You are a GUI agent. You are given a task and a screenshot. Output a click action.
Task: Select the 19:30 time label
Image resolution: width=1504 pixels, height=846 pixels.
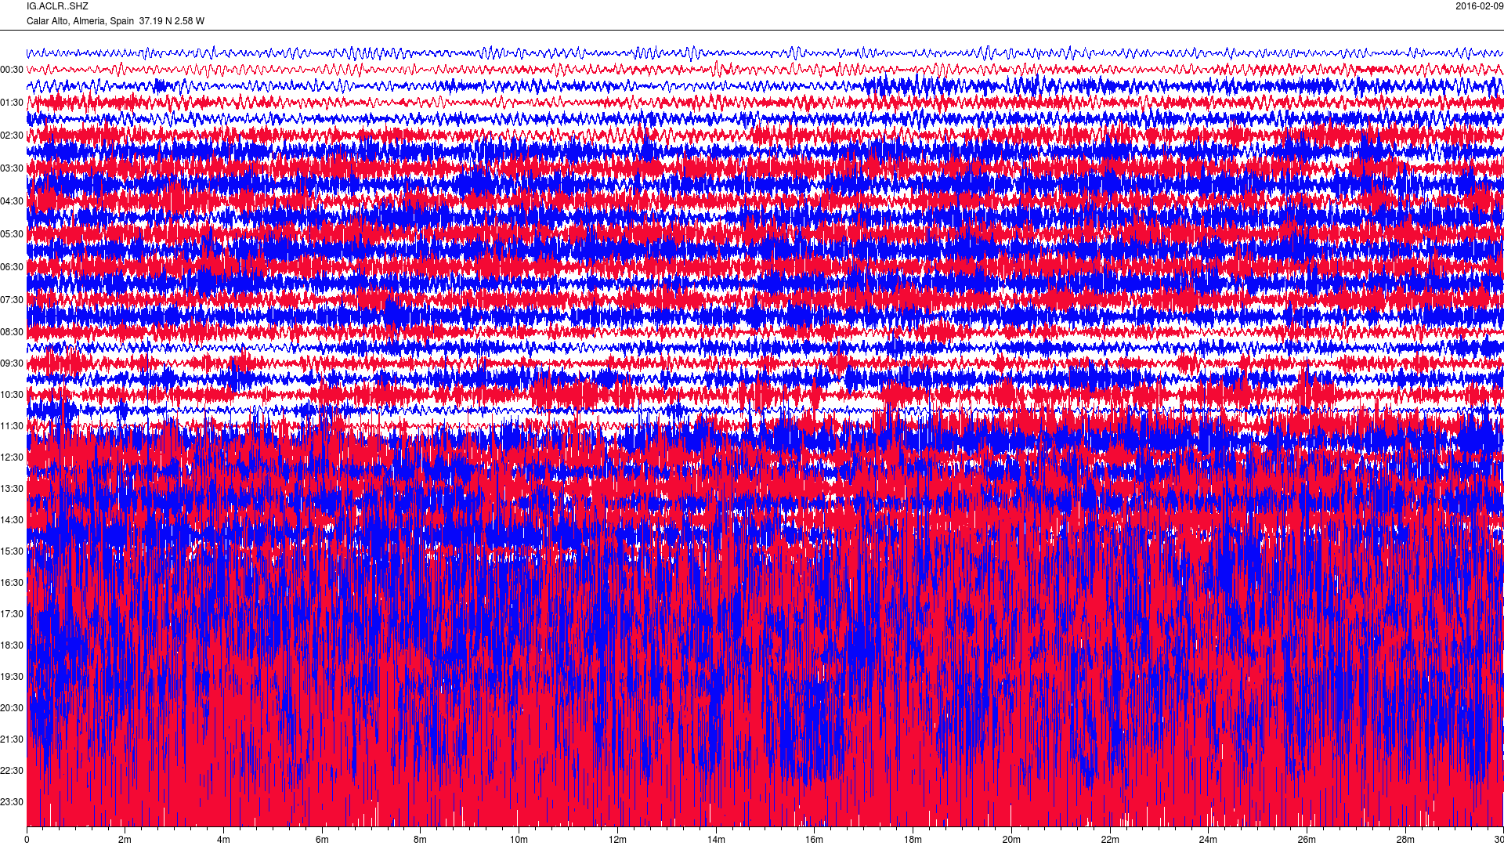pos(12,677)
